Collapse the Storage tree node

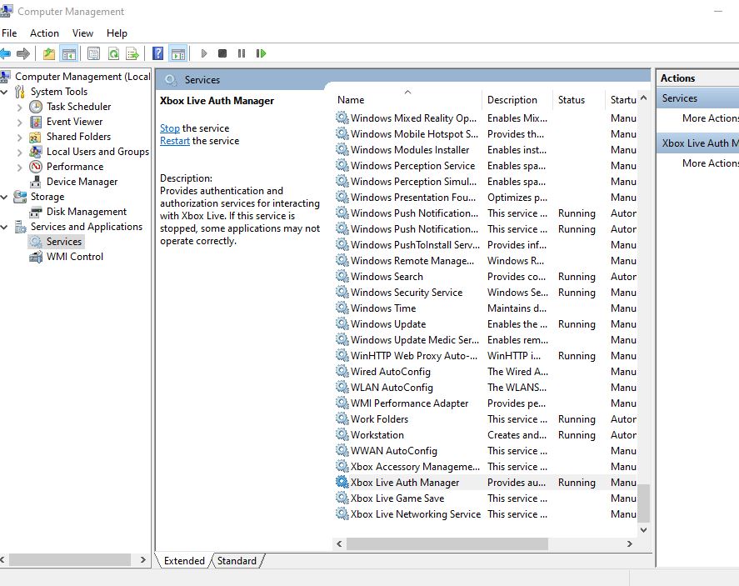(x=5, y=197)
